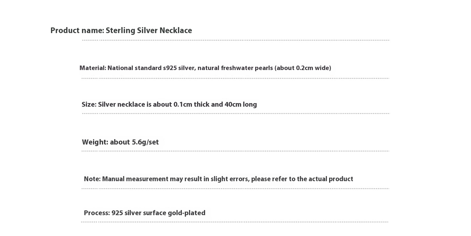Viewport: 471px width, 236px height.
Task: Click the "Material:" label
Action: 93,68
